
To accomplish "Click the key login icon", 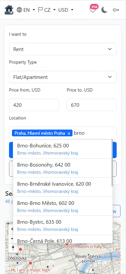I will [116, 10].
